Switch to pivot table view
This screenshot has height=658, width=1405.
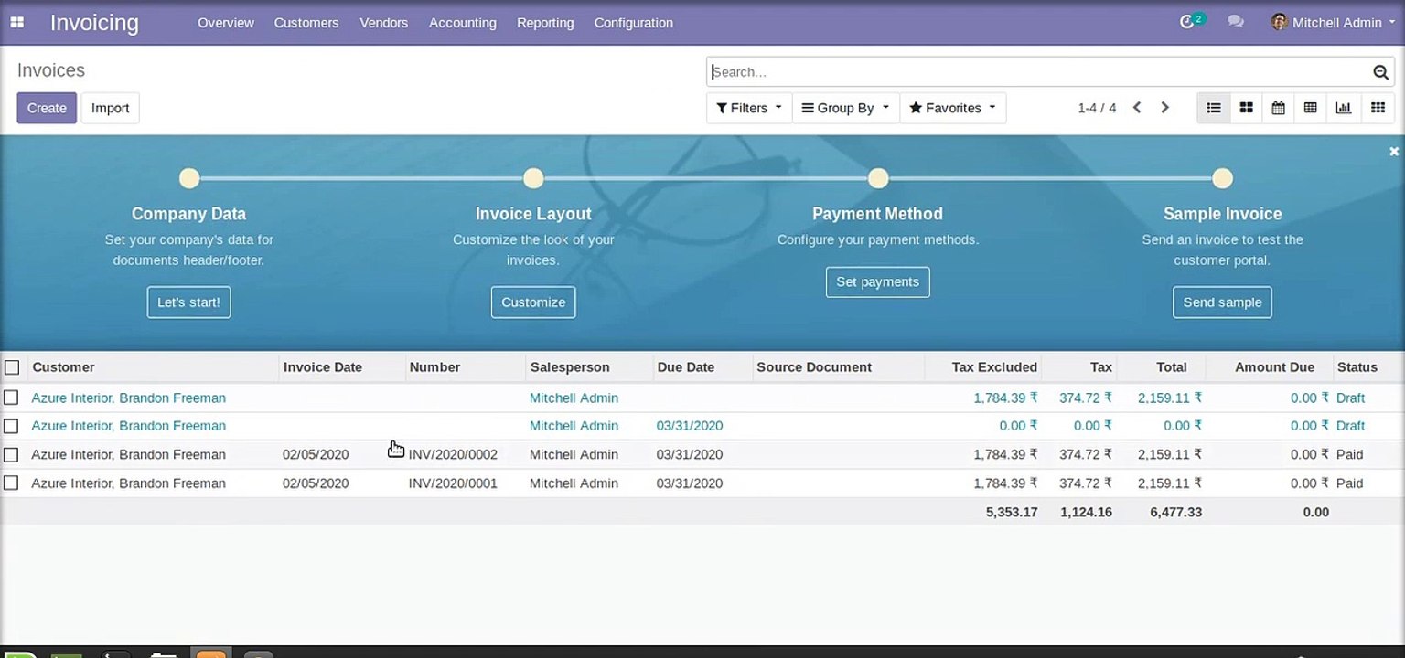(x=1310, y=108)
